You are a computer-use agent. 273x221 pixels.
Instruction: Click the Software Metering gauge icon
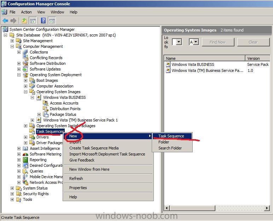(25, 154)
